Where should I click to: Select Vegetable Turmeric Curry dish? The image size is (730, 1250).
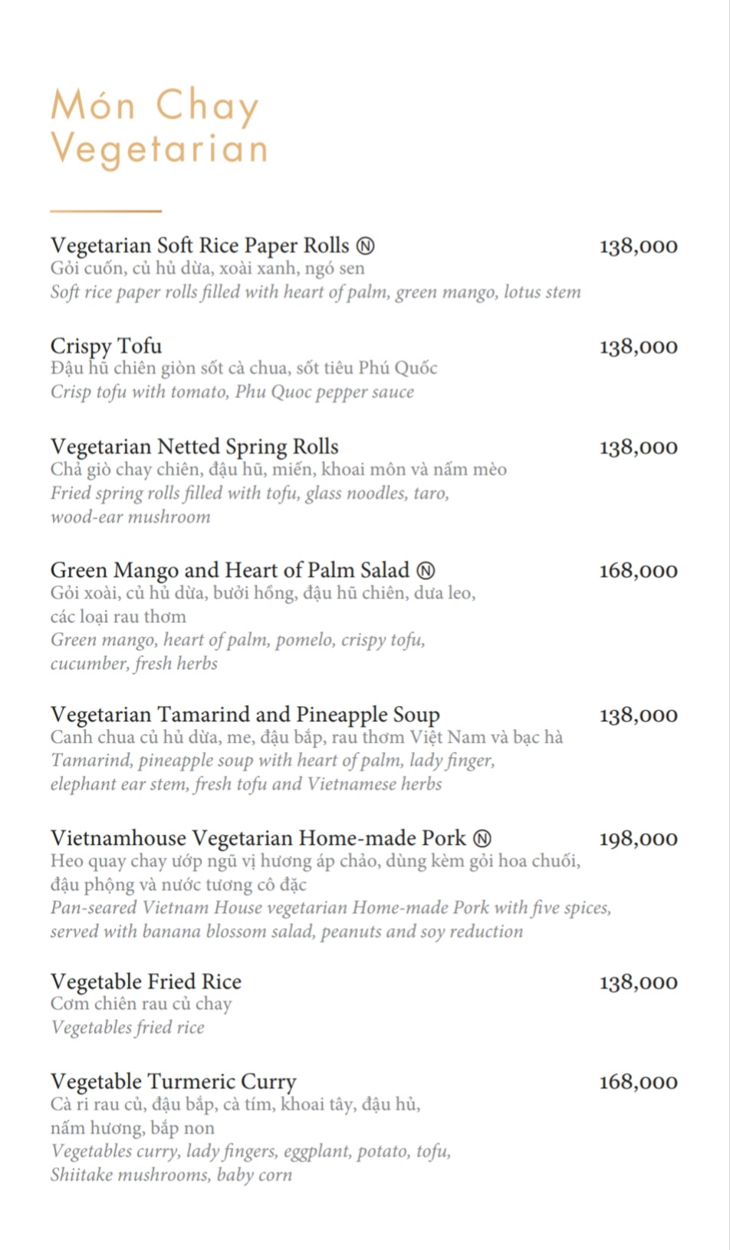pyautogui.click(x=173, y=1081)
